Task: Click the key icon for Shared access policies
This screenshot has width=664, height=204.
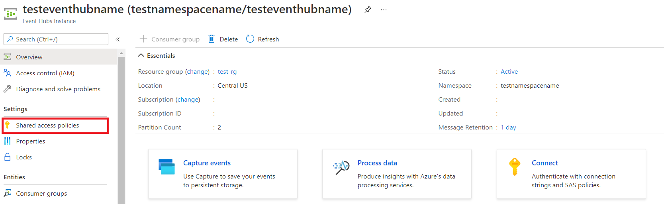Action: (7, 125)
